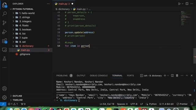
Task: Click code minimap overview
Action: pos(186,18)
